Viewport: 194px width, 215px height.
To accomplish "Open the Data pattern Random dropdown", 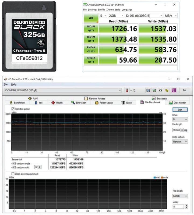I will [180, 142].
